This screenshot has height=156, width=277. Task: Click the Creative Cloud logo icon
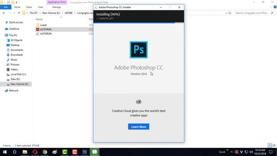pyautogui.click(x=138, y=102)
